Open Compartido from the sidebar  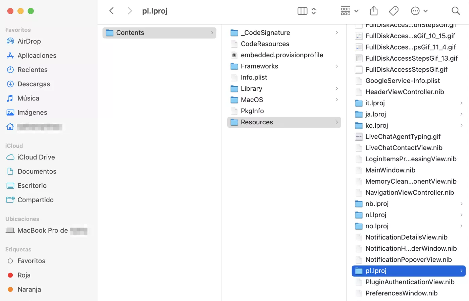point(36,199)
